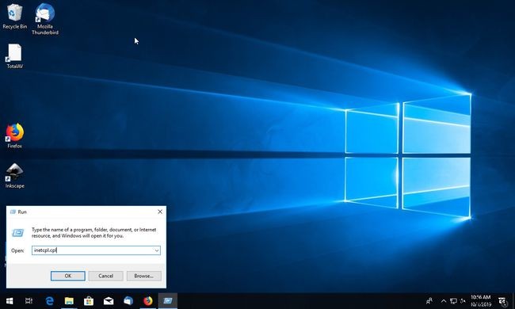
Task: Open the People icon in system tray
Action: coord(429,301)
